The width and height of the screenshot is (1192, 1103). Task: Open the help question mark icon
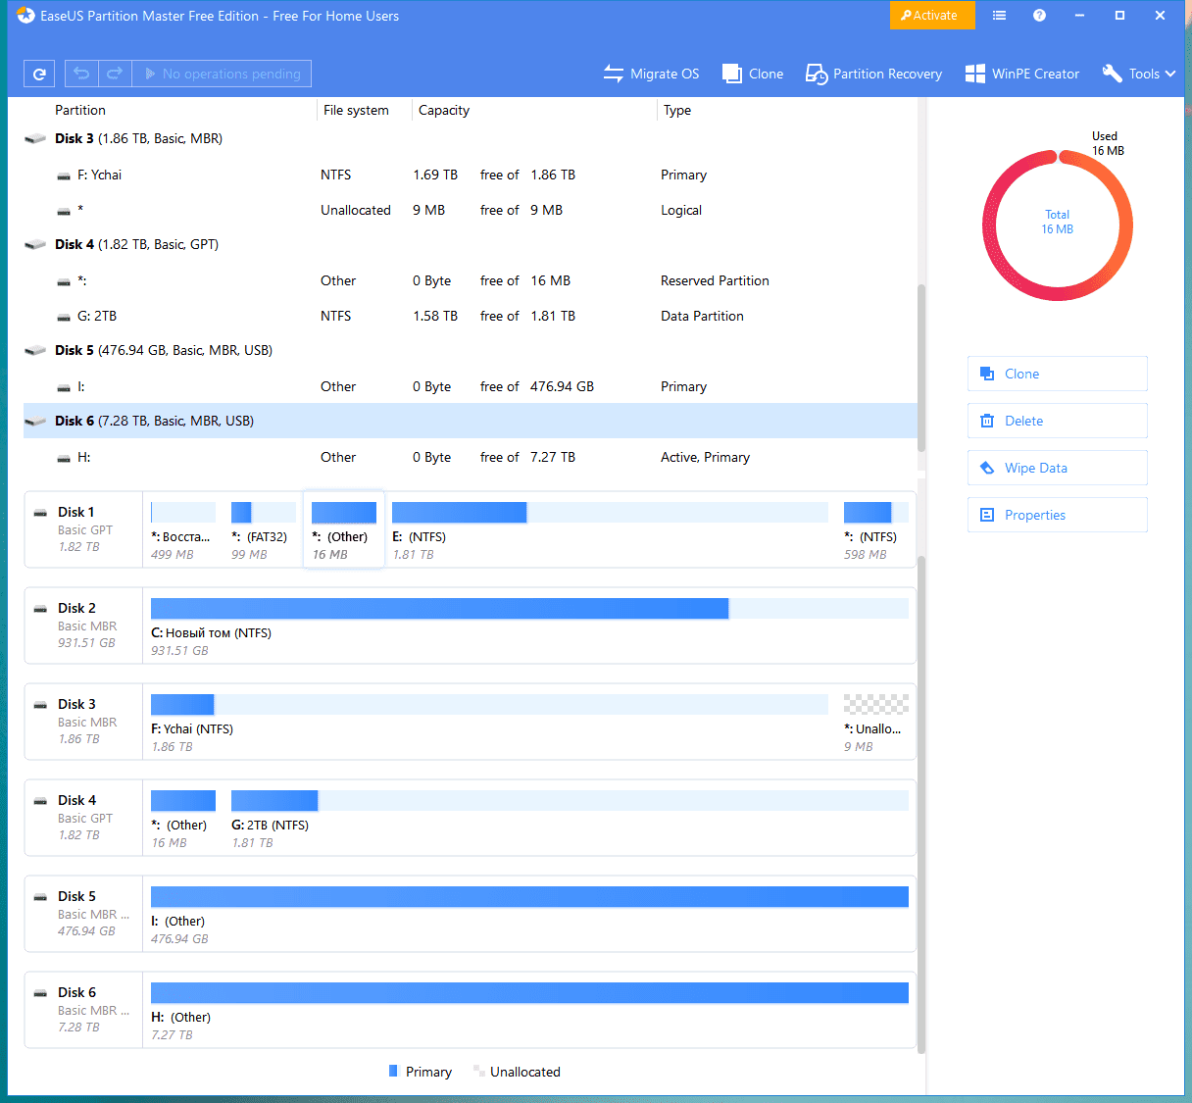coord(1039,16)
